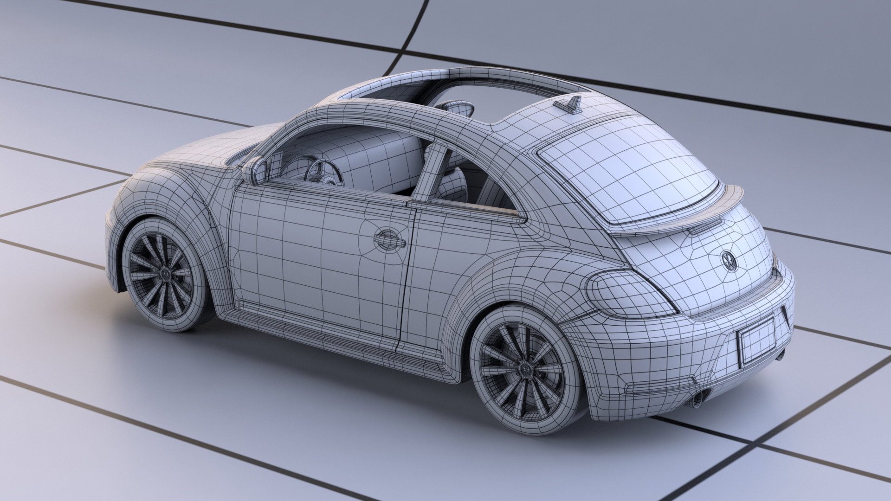Click the VW emblem on front wheel hub

pos(165,274)
